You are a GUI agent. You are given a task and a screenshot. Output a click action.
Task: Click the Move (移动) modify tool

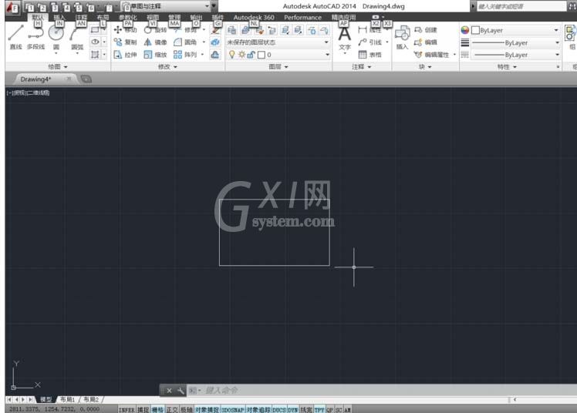[125, 30]
